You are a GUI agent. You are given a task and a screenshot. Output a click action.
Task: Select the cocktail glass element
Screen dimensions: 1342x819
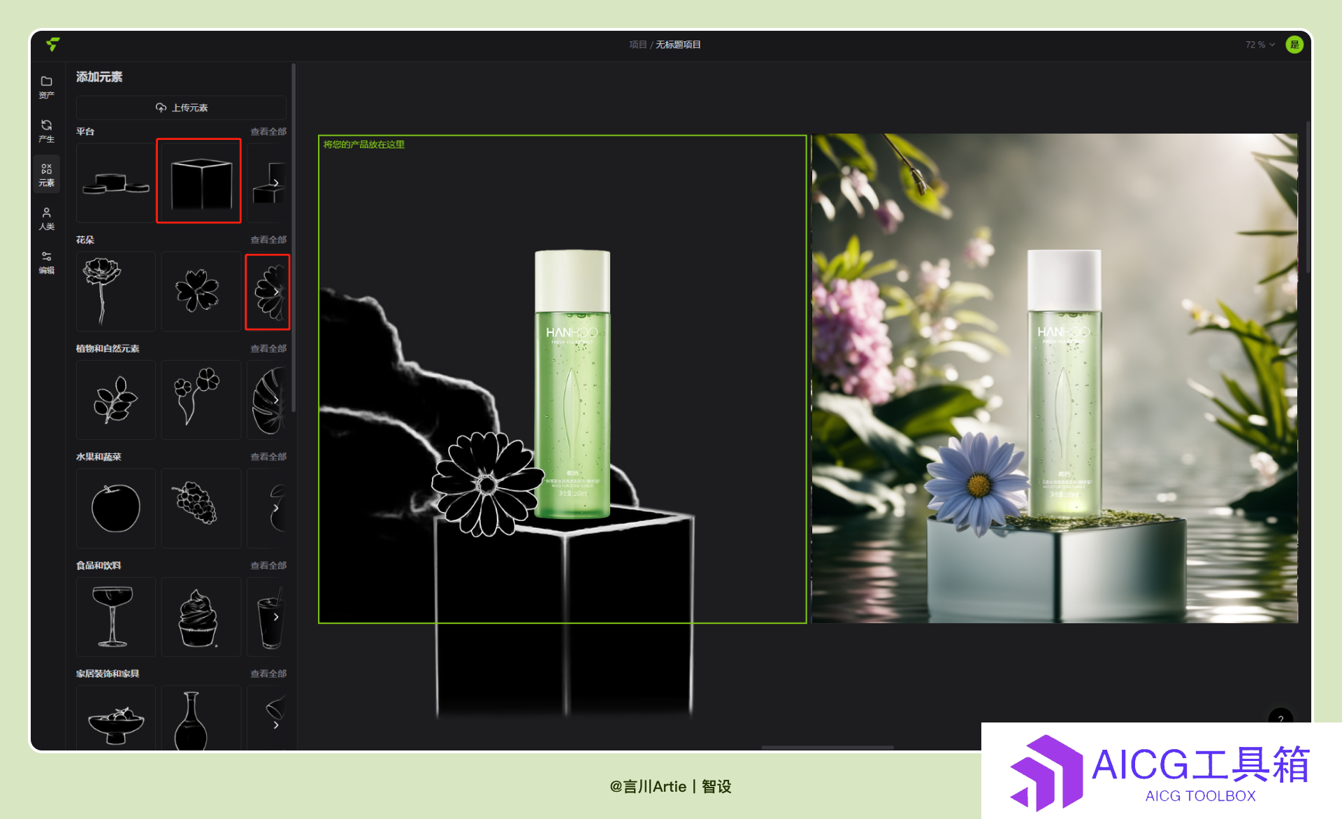[x=115, y=617]
